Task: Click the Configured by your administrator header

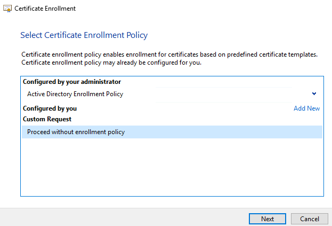Action: 72,82
